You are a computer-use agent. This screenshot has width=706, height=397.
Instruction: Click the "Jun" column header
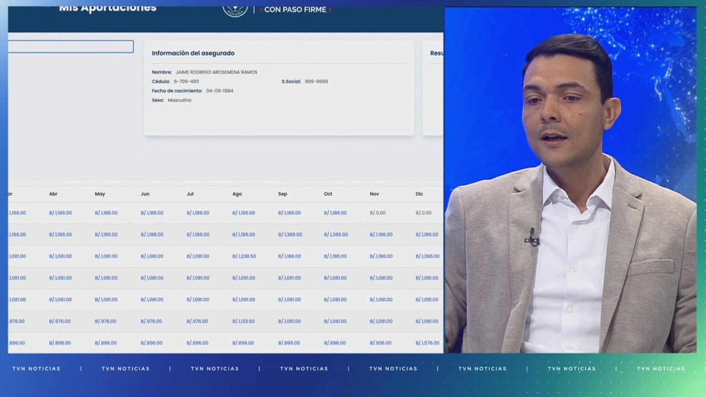[x=145, y=194]
